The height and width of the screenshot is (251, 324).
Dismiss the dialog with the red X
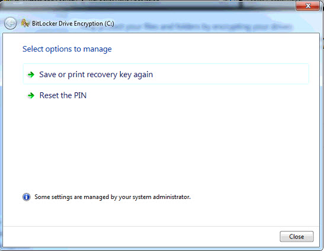point(307,5)
